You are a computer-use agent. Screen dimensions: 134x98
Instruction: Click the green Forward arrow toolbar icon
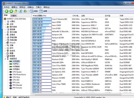11,11
